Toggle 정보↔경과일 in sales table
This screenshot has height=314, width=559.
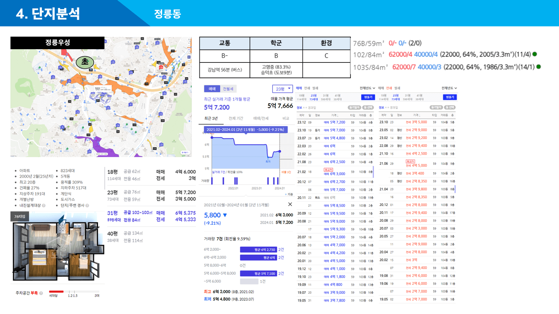coord(306,108)
